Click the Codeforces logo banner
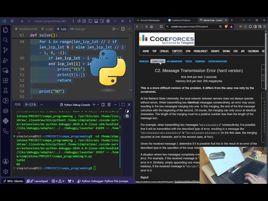Image resolution: width=268 pixels, height=201 pixels. coord(167,39)
